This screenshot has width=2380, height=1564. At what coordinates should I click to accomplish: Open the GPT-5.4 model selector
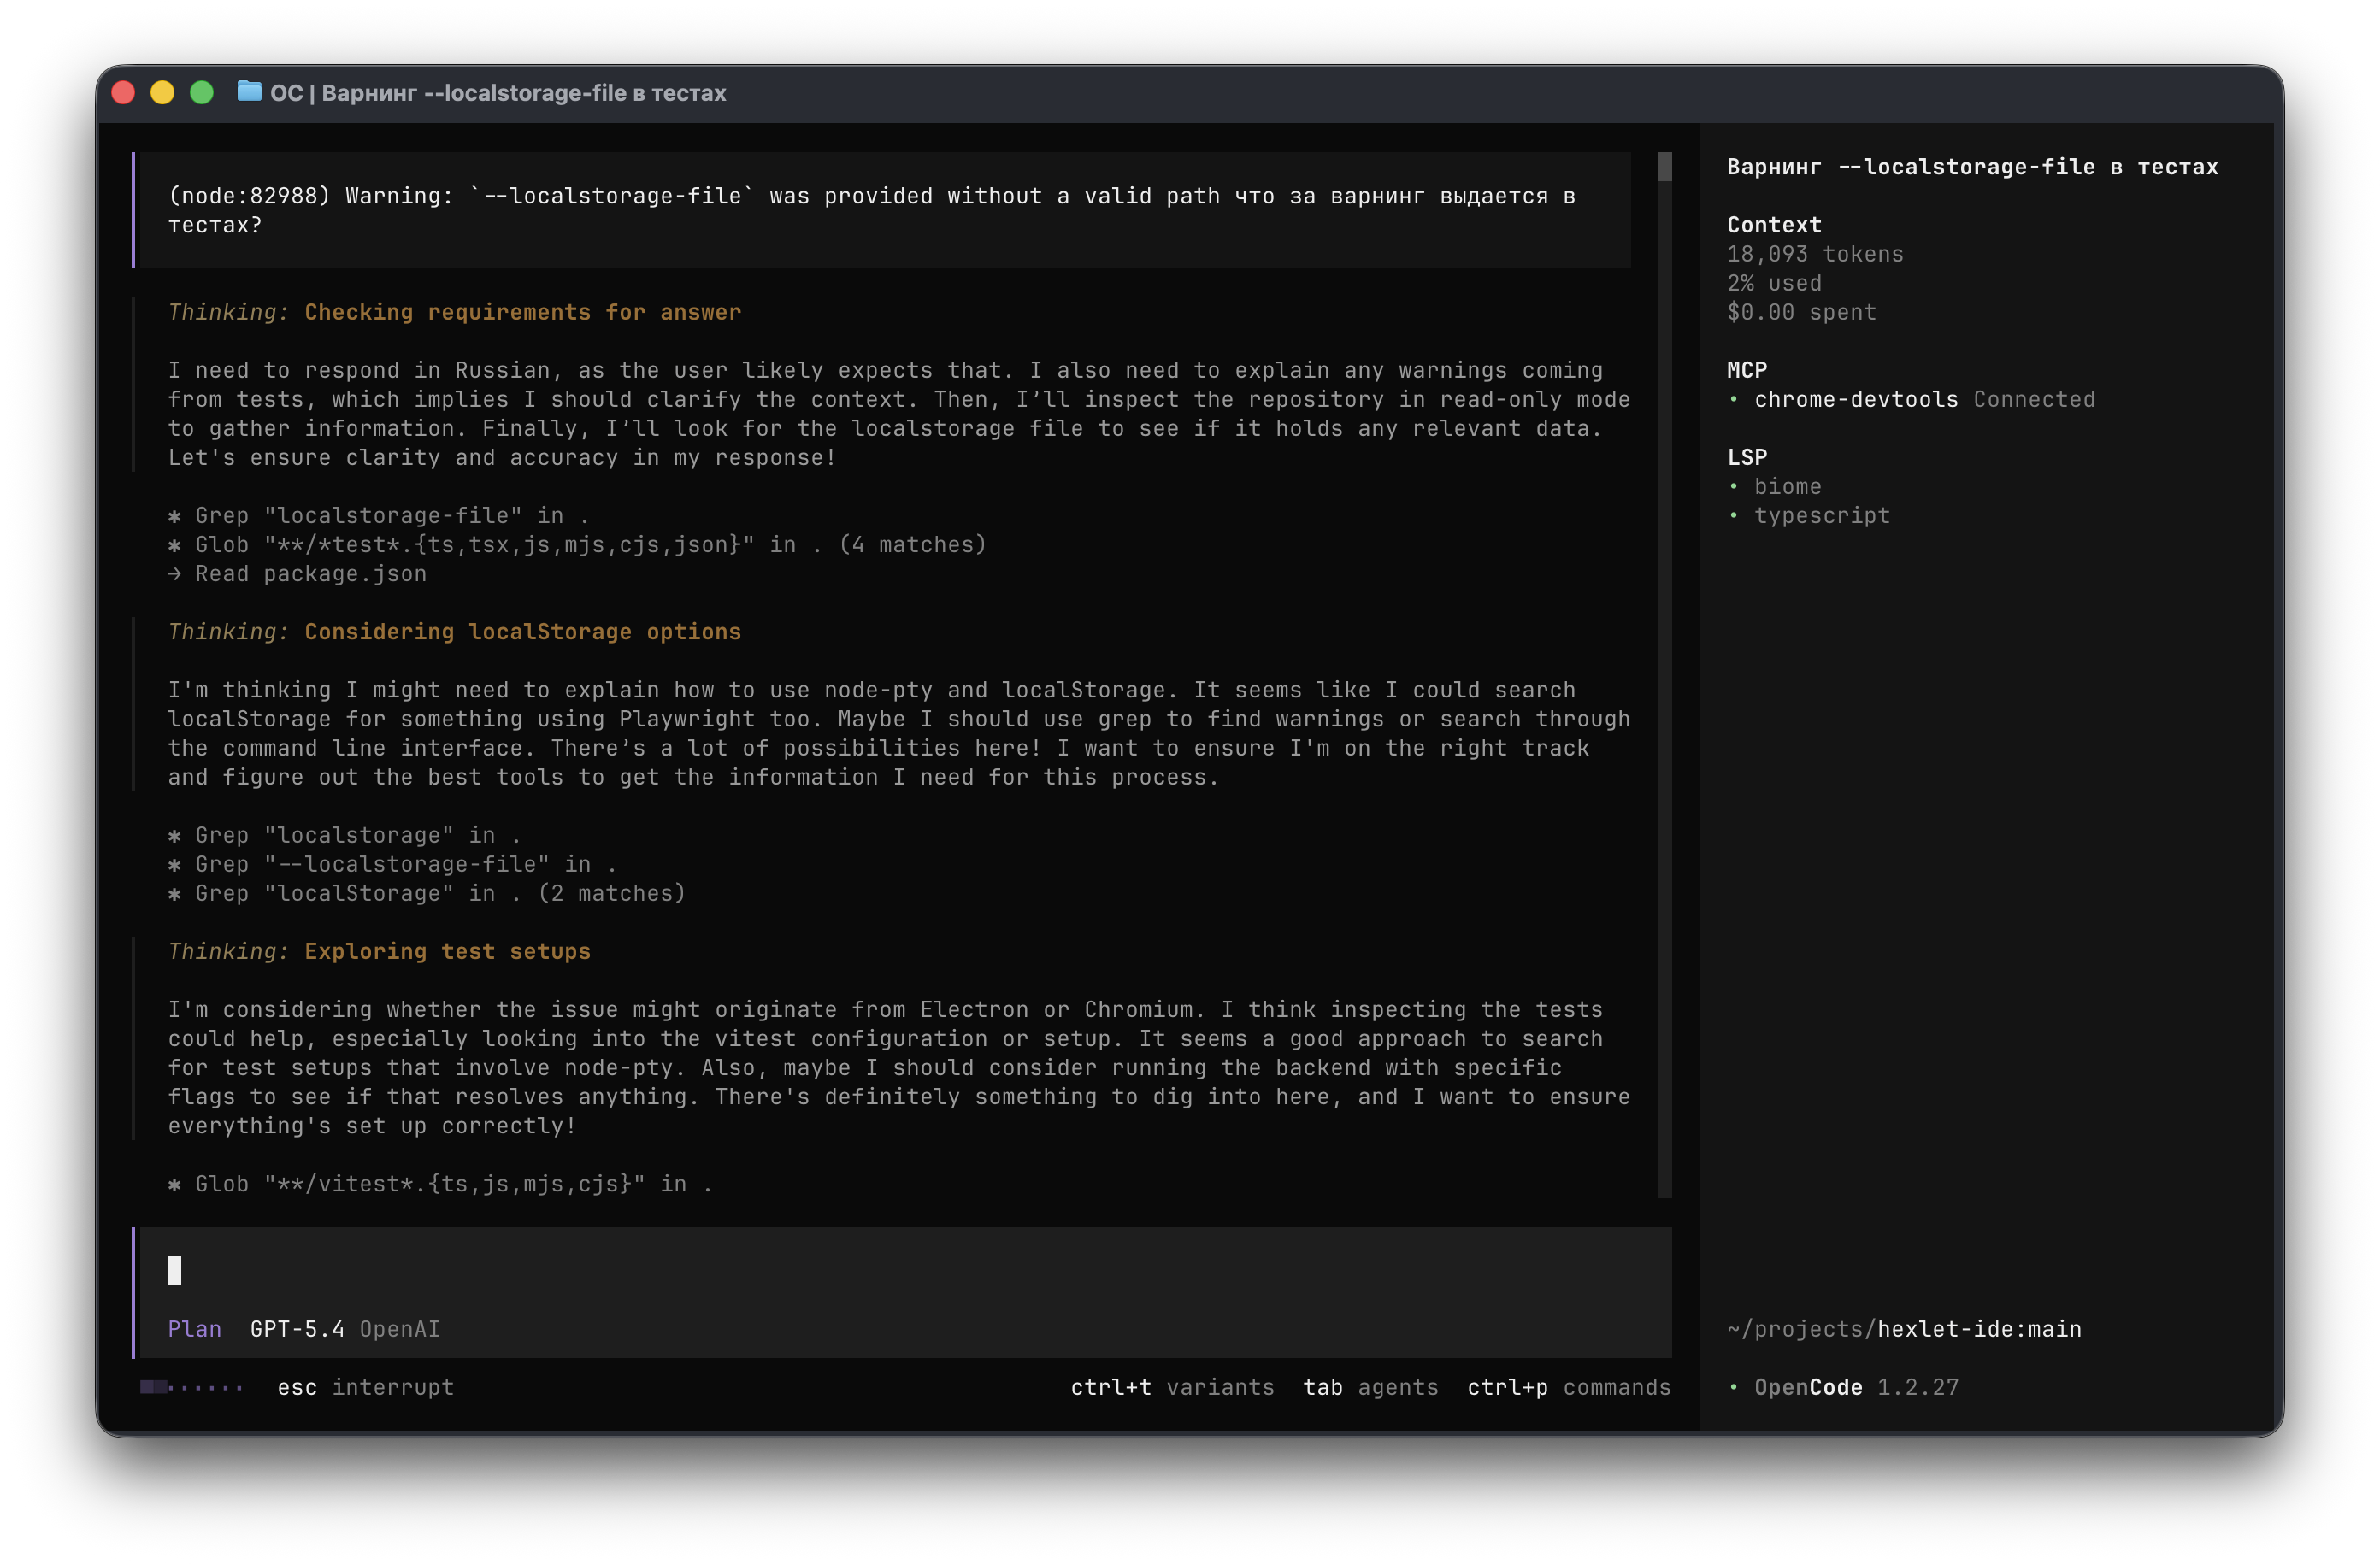tap(297, 1329)
